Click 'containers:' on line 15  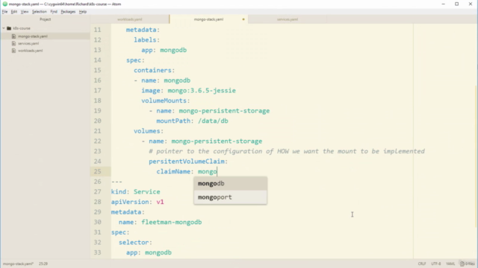click(x=155, y=70)
